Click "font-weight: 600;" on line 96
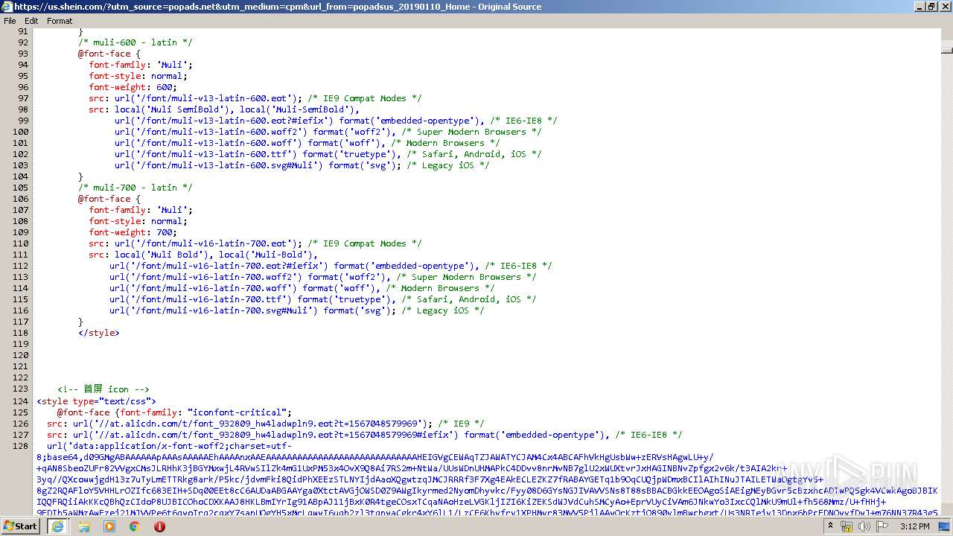The width and height of the screenshot is (953, 536). coord(133,87)
